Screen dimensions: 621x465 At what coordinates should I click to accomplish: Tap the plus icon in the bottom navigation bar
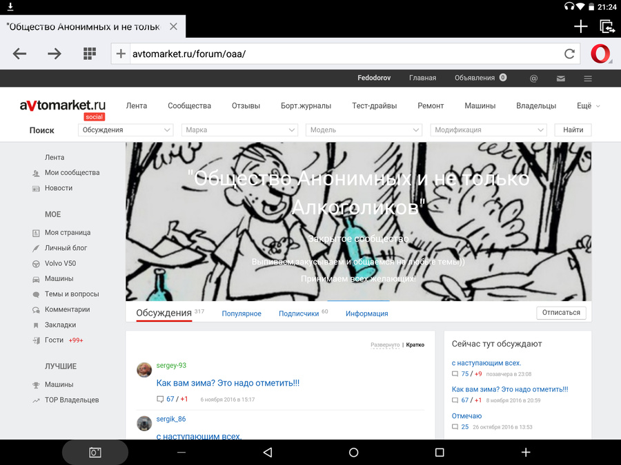(526, 452)
